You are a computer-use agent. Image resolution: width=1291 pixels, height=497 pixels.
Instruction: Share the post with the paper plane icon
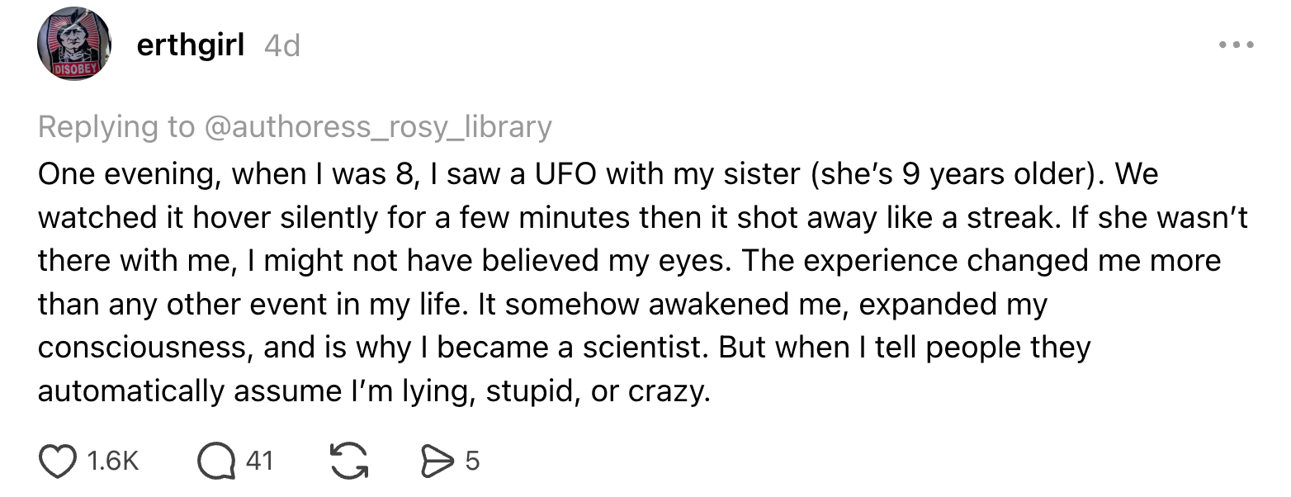tap(438, 461)
